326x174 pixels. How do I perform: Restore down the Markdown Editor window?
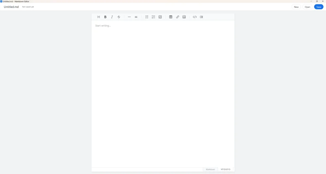pos(317,1)
